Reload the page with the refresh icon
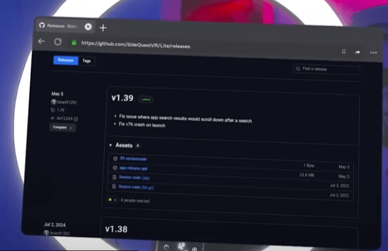 (x=58, y=42)
